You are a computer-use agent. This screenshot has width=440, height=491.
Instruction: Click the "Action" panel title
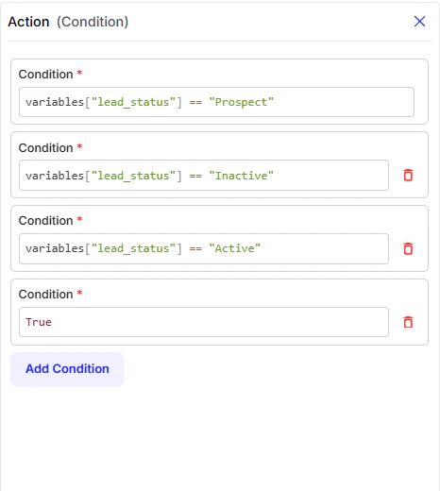tap(28, 22)
